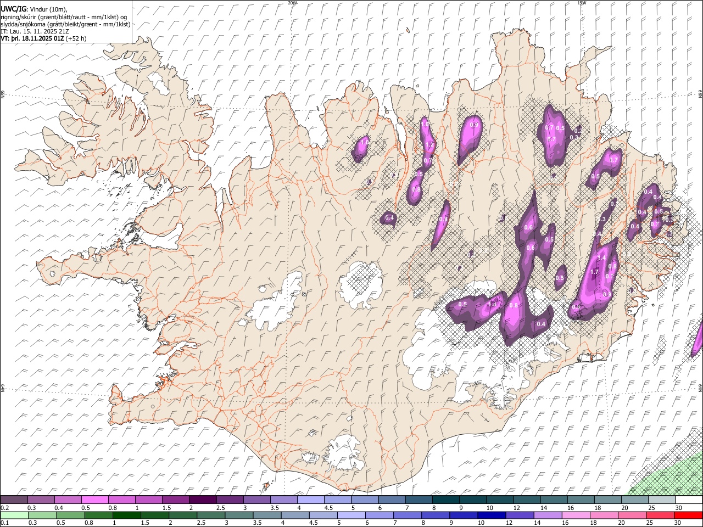Select lower legend swatch between 0.3 and 0.5

tap(42, 515)
